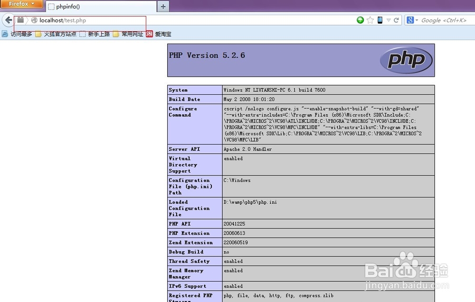Viewport: 475px width, 302px height.
Task: Click the back navigation arrow
Action: click(x=8, y=20)
